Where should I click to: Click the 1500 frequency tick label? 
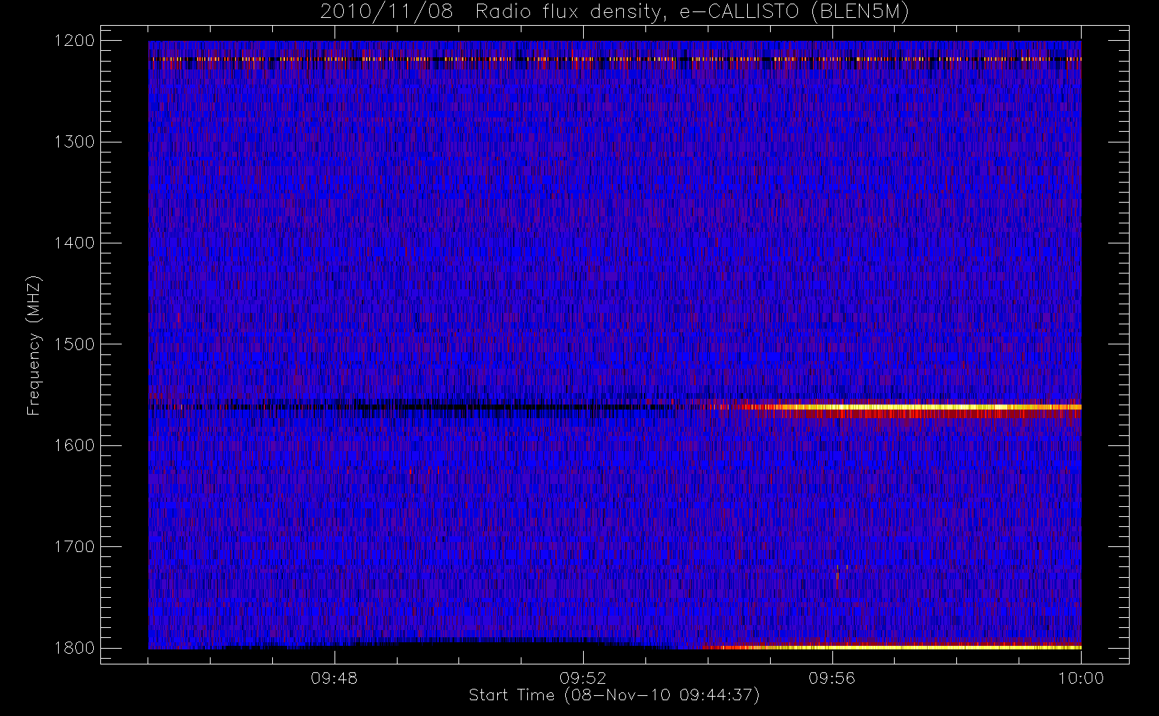click(x=74, y=344)
